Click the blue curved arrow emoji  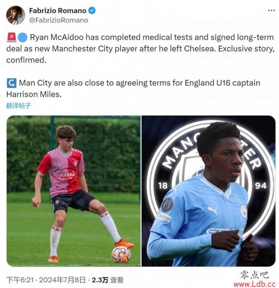(x=12, y=83)
